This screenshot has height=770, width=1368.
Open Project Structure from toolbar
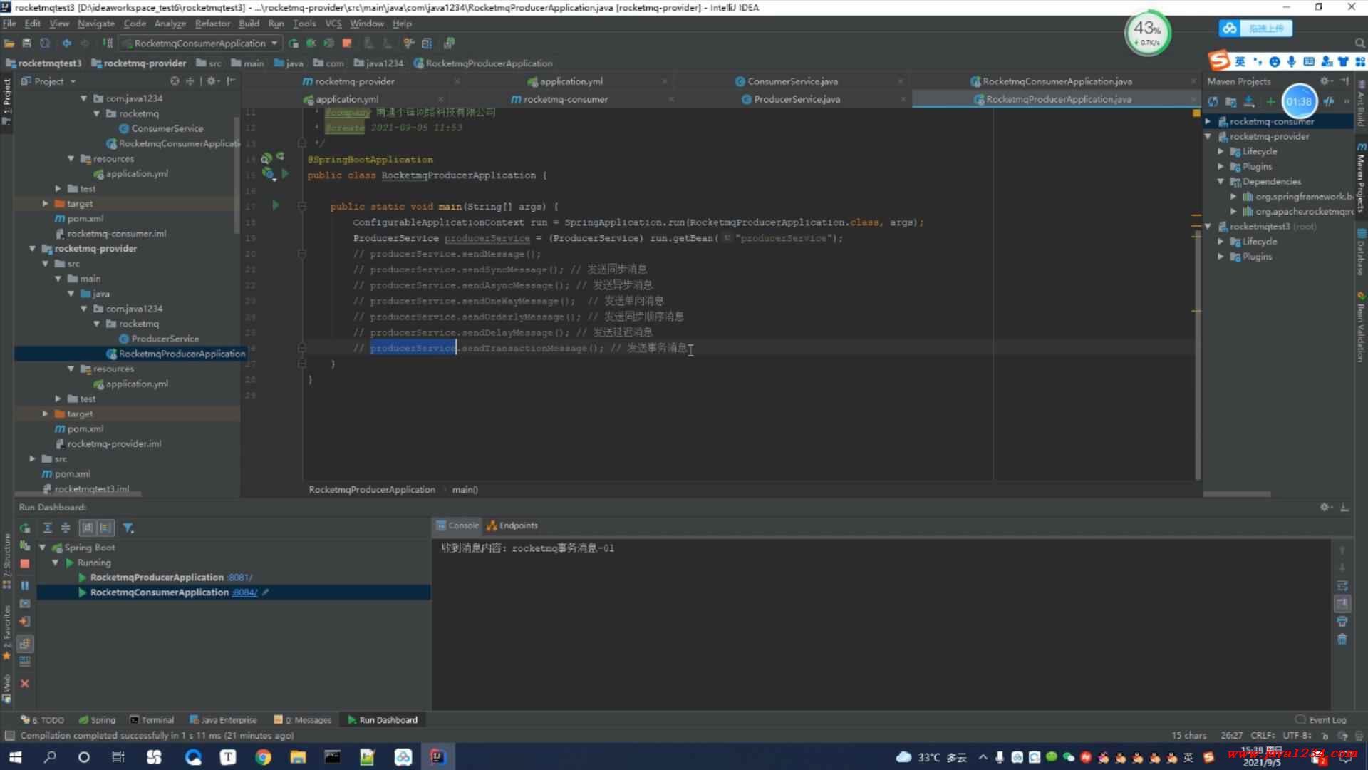coord(427,43)
